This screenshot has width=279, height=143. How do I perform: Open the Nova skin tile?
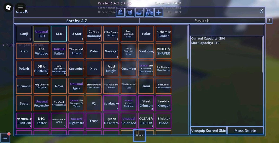click(59, 86)
